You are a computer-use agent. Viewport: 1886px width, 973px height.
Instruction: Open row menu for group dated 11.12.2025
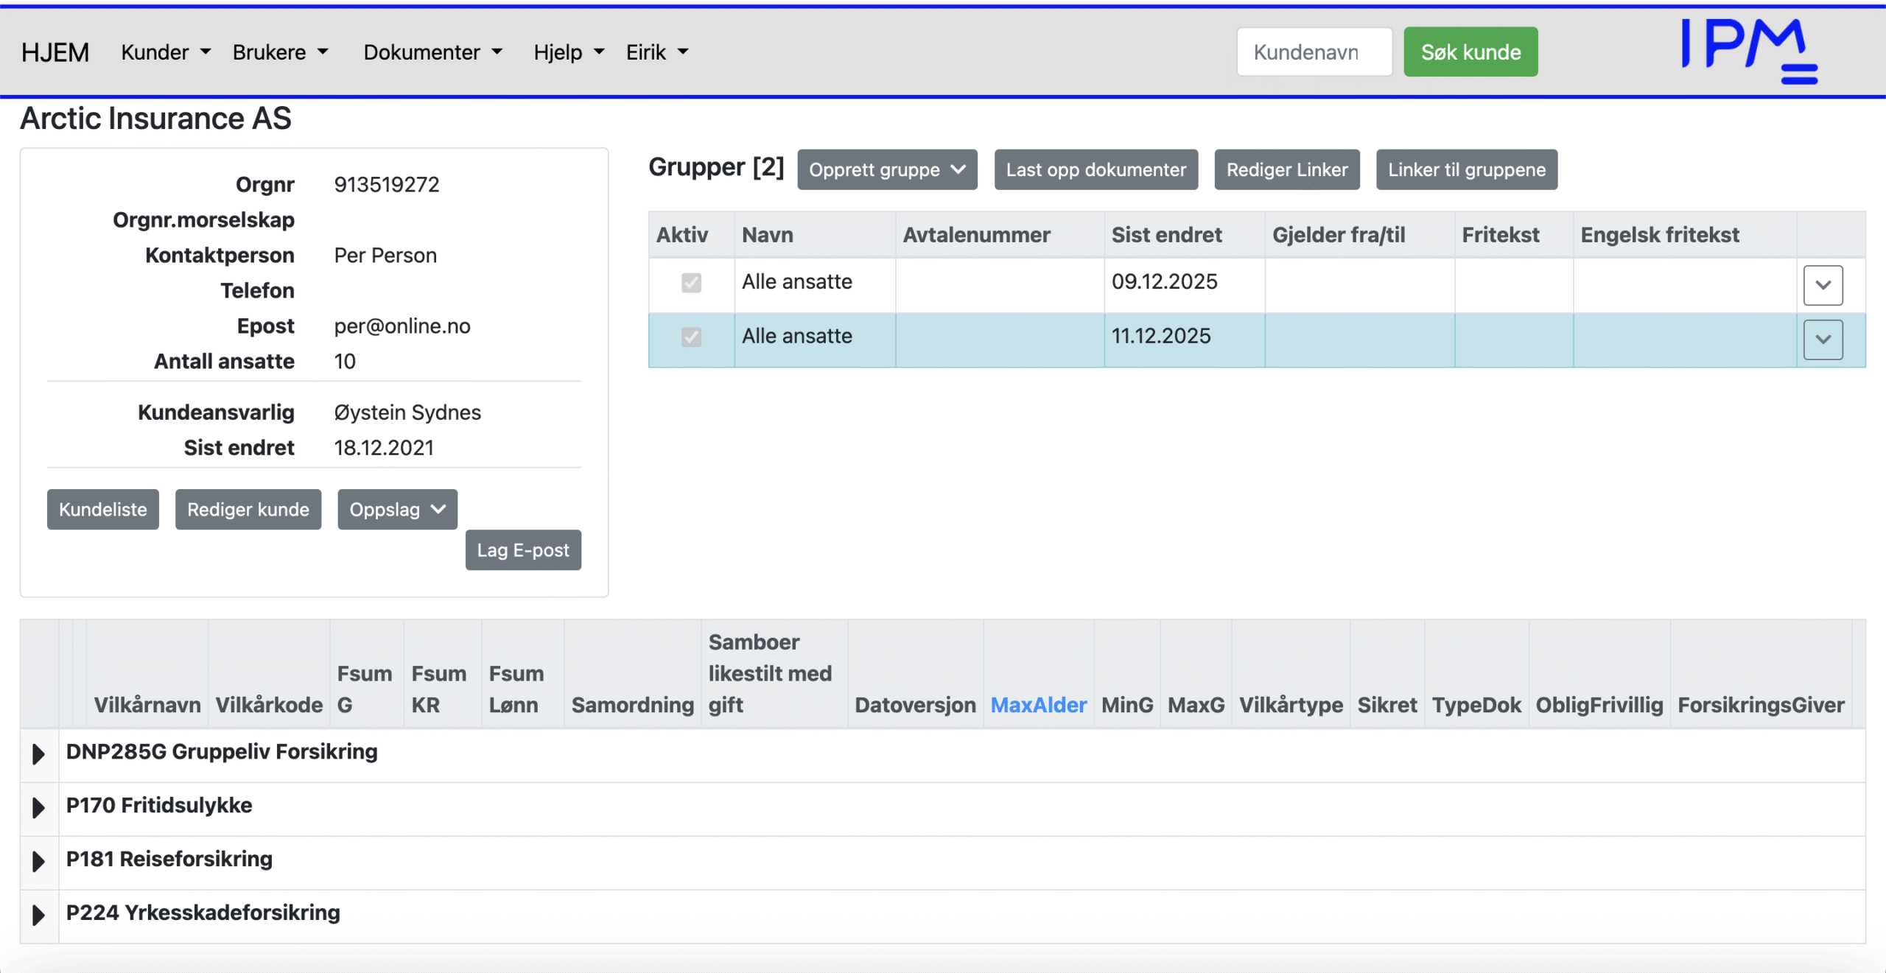(x=1823, y=340)
